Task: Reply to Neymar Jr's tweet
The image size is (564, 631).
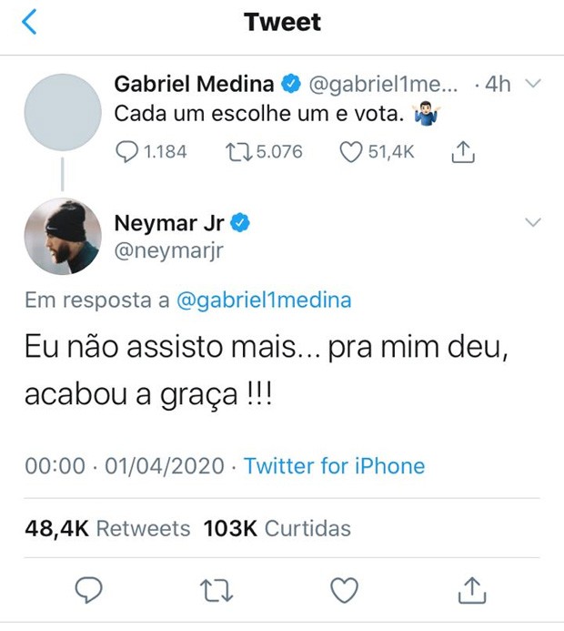Action: 86,591
